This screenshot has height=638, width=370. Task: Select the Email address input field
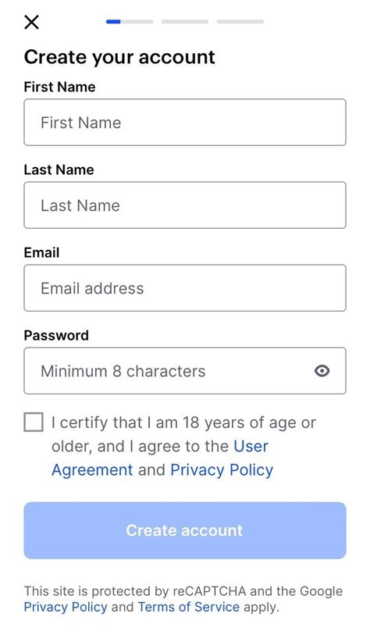(x=185, y=288)
